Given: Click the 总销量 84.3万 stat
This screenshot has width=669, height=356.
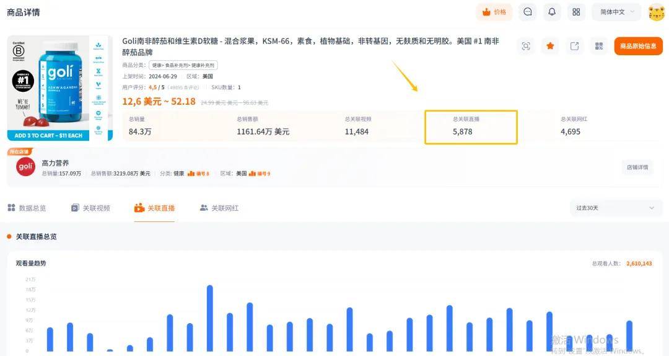Looking at the screenshot, I should (140, 127).
